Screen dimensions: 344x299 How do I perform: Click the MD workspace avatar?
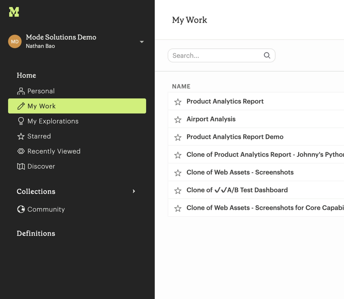pos(15,42)
